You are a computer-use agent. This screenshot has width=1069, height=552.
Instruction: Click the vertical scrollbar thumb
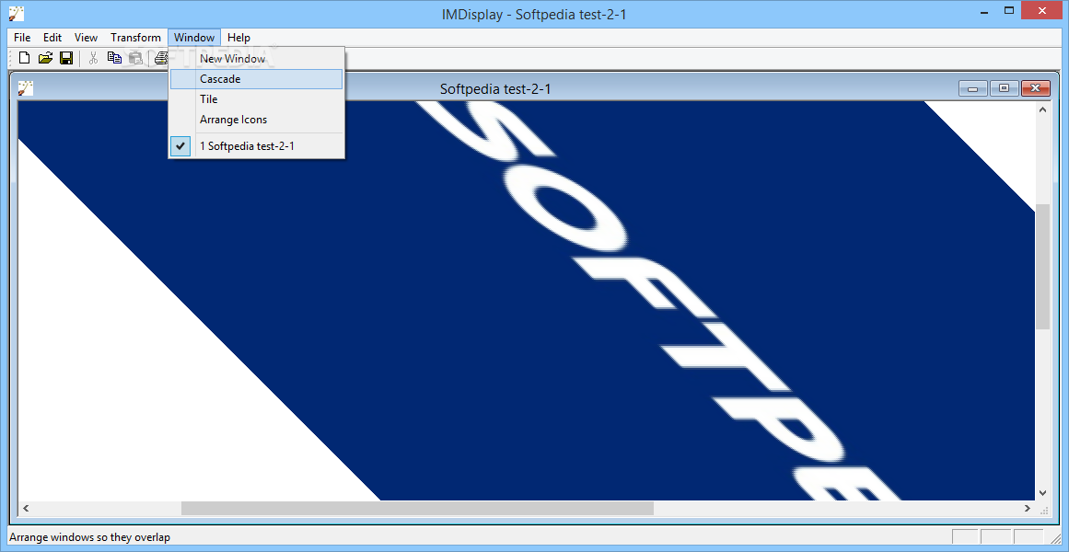[x=1042, y=267]
